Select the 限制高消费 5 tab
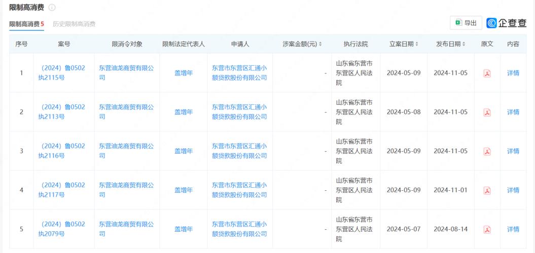This screenshot has width=535, height=253. (26, 24)
